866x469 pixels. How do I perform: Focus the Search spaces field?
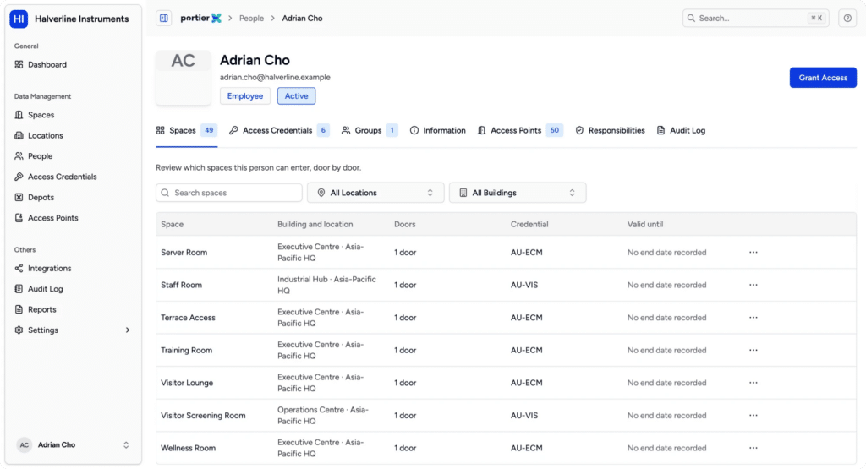click(228, 193)
